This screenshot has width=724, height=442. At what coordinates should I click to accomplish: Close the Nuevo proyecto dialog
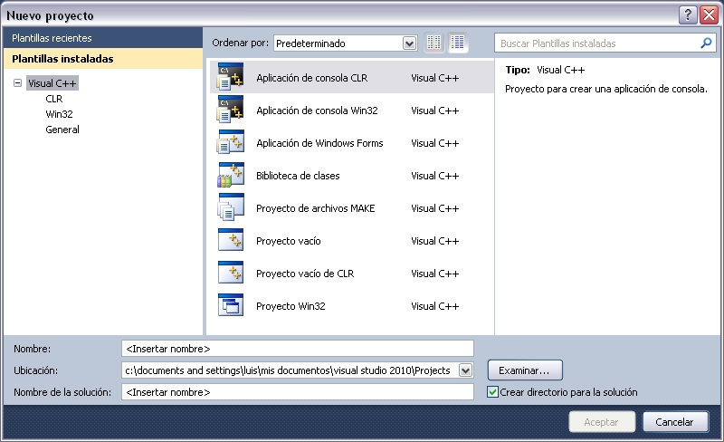click(x=709, y=14)
